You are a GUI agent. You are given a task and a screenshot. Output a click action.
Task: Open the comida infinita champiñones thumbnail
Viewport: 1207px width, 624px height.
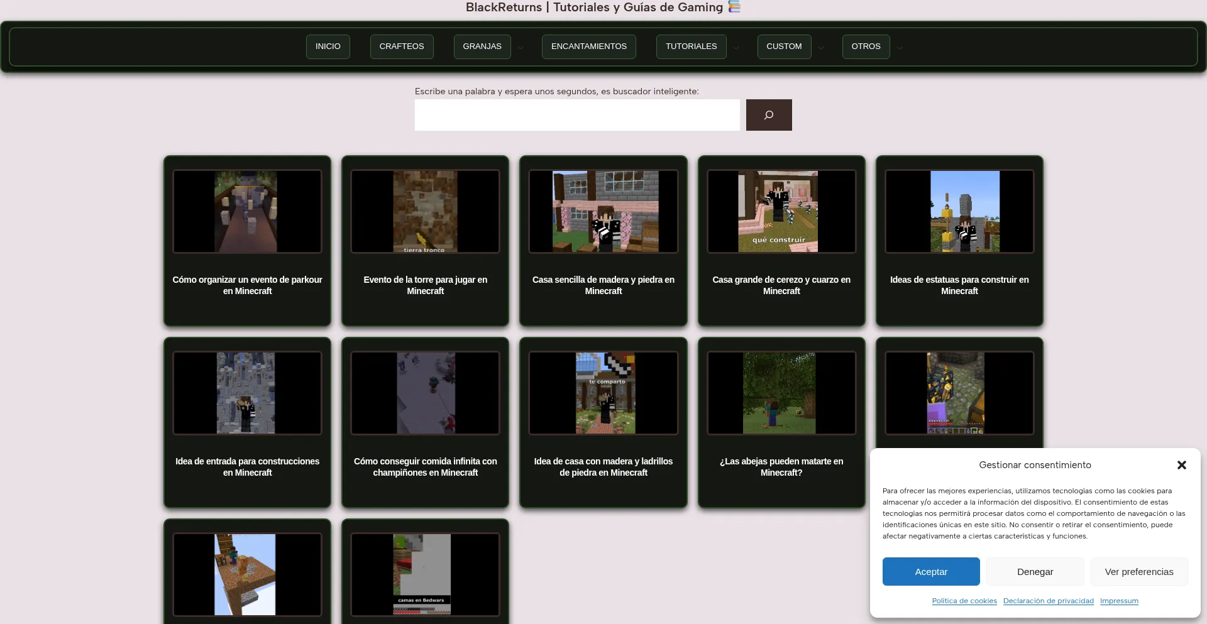(425, 393)
